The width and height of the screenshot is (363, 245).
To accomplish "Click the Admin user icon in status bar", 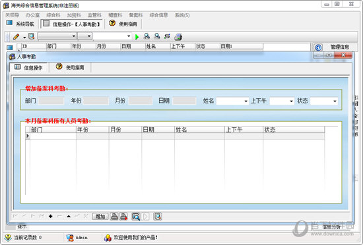I will tap(70, 237).
